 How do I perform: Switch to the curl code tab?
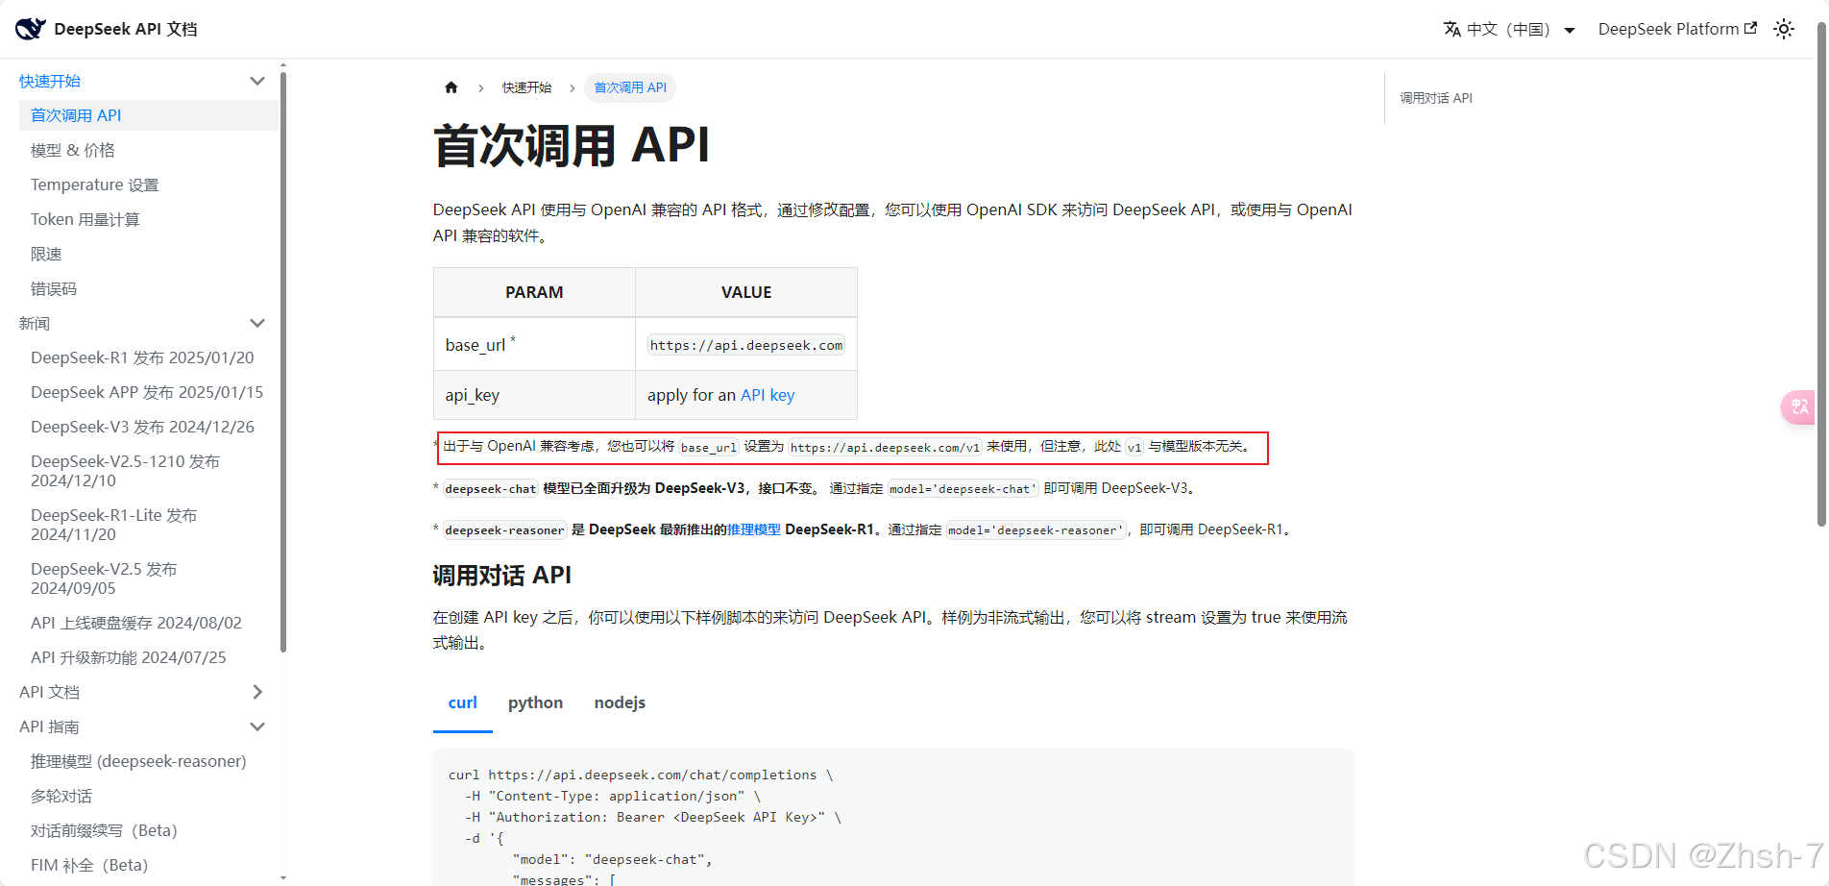pyautogui.click(x=463, y=702)
